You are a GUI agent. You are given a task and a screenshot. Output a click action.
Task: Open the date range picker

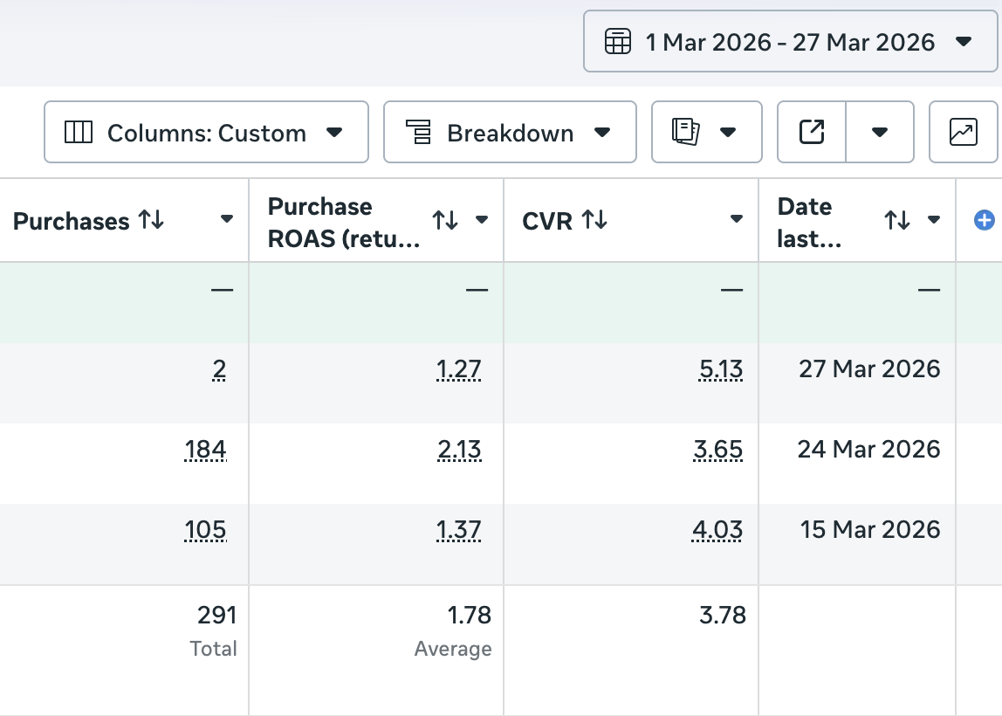(790, 42)
